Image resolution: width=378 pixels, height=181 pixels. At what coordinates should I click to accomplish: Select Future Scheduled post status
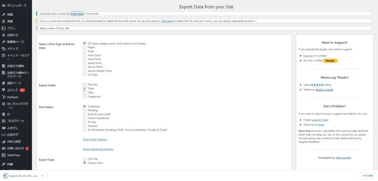pyautogui.click(x=85, y=118)
